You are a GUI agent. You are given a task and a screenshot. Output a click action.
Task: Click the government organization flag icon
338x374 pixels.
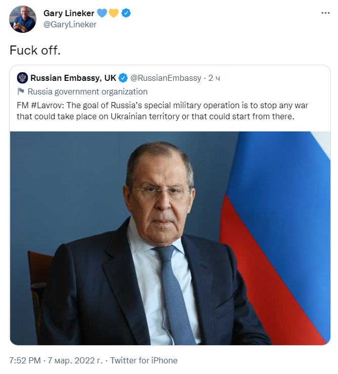pyautogui.click(x=21, y=91)
